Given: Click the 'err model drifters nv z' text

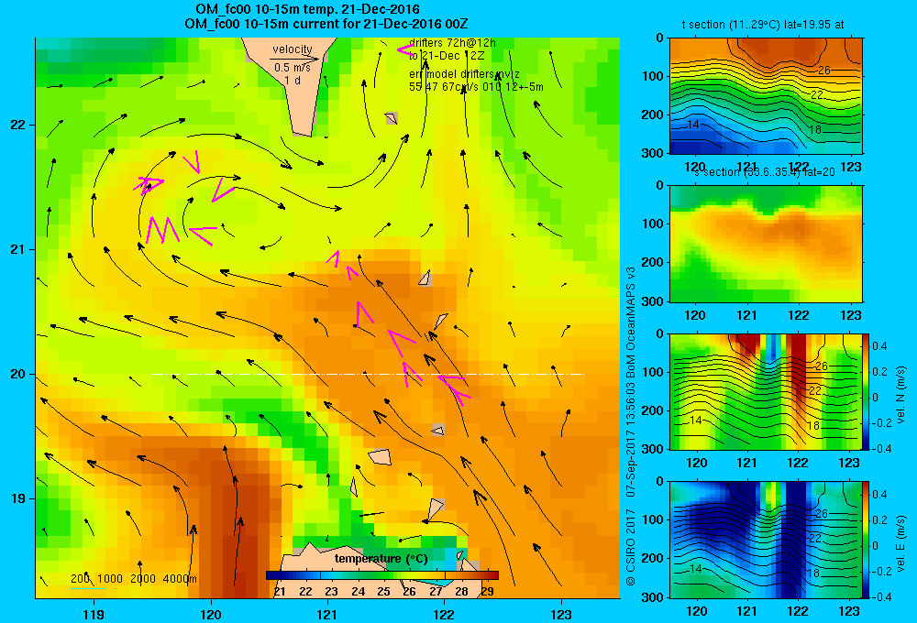Looking at the screenshot, I should pos(464,75).
